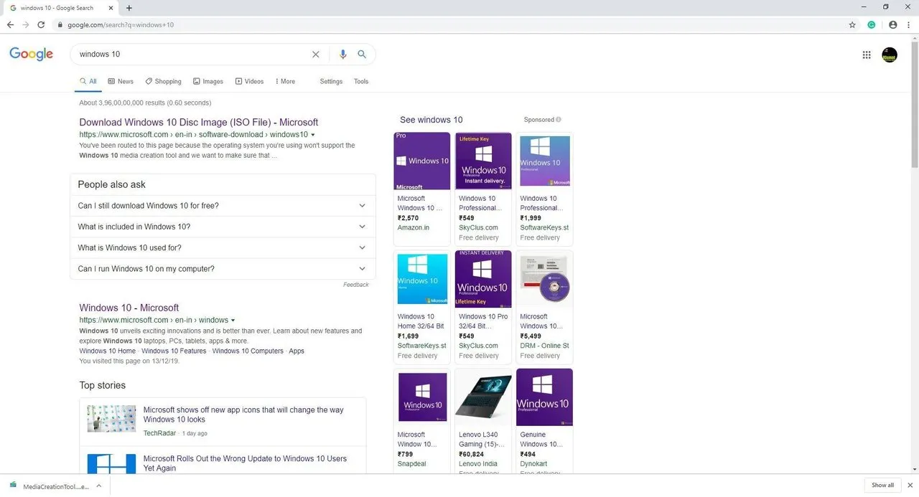Reload the page with the refresh icon
This screenshot has height=497, width=919.
(x=41, y=24)
